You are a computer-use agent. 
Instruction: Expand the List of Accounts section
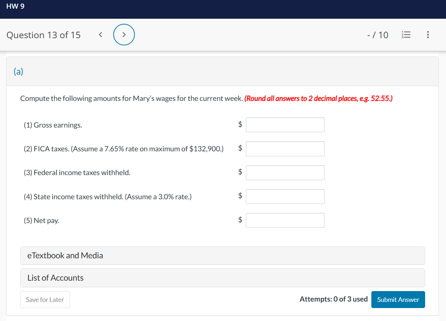(x=222, y=278)
